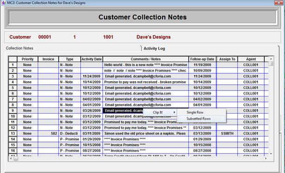Choose Subsetted Rows from the submenu

(201, 119)
